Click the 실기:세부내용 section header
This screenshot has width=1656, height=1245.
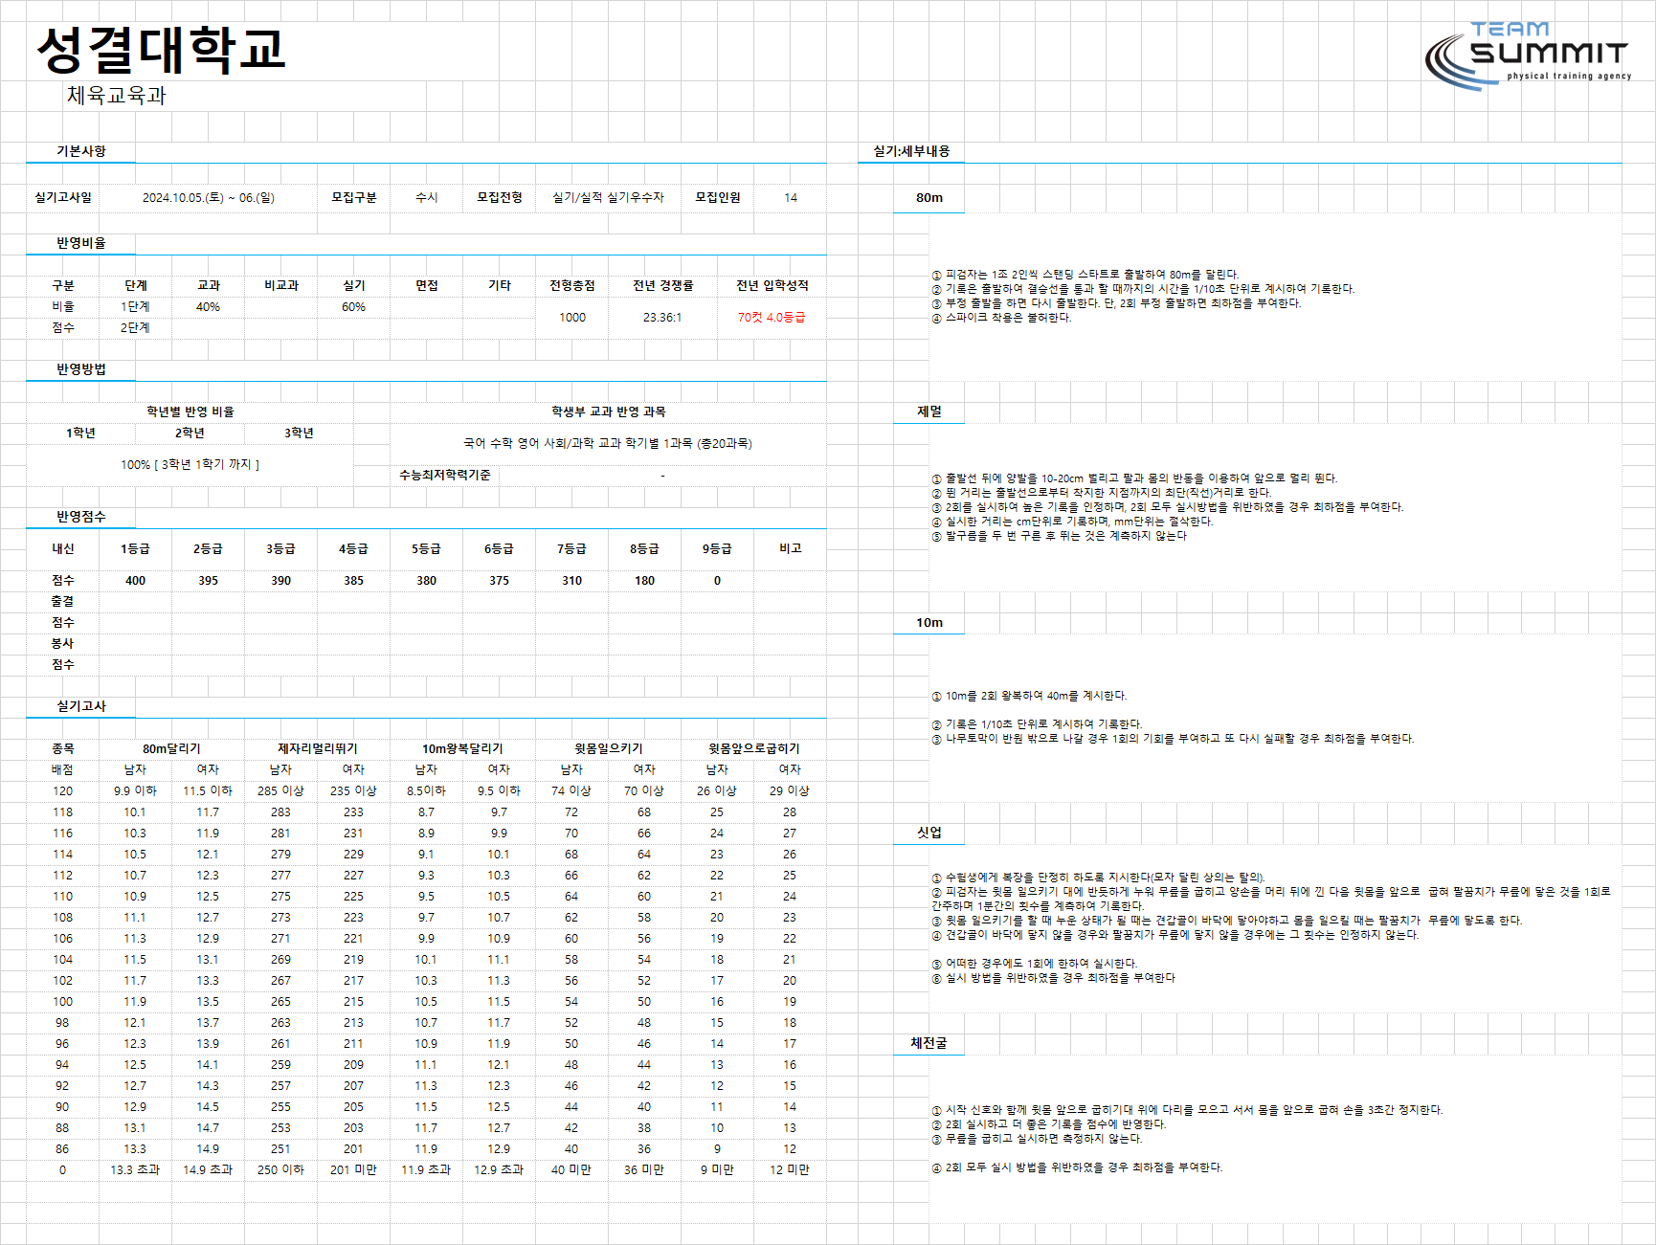[911, 151]
